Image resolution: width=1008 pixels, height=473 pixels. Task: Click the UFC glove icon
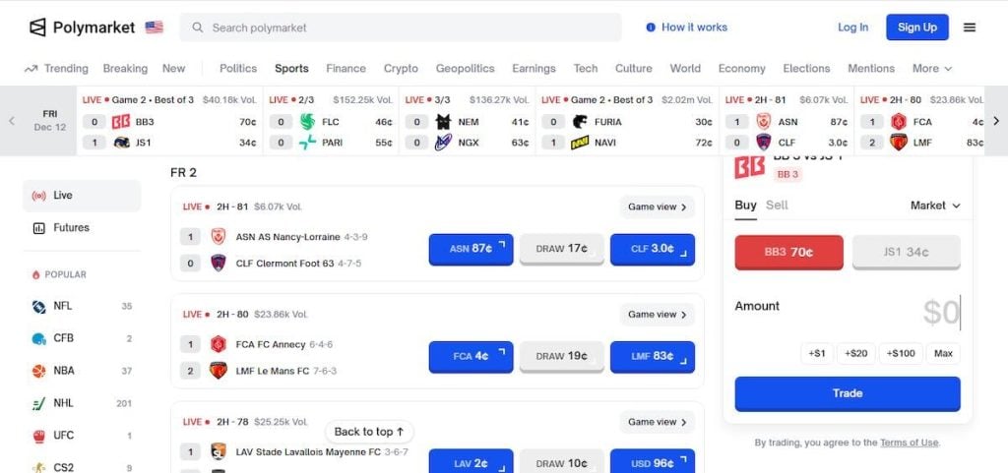point(39,437)
